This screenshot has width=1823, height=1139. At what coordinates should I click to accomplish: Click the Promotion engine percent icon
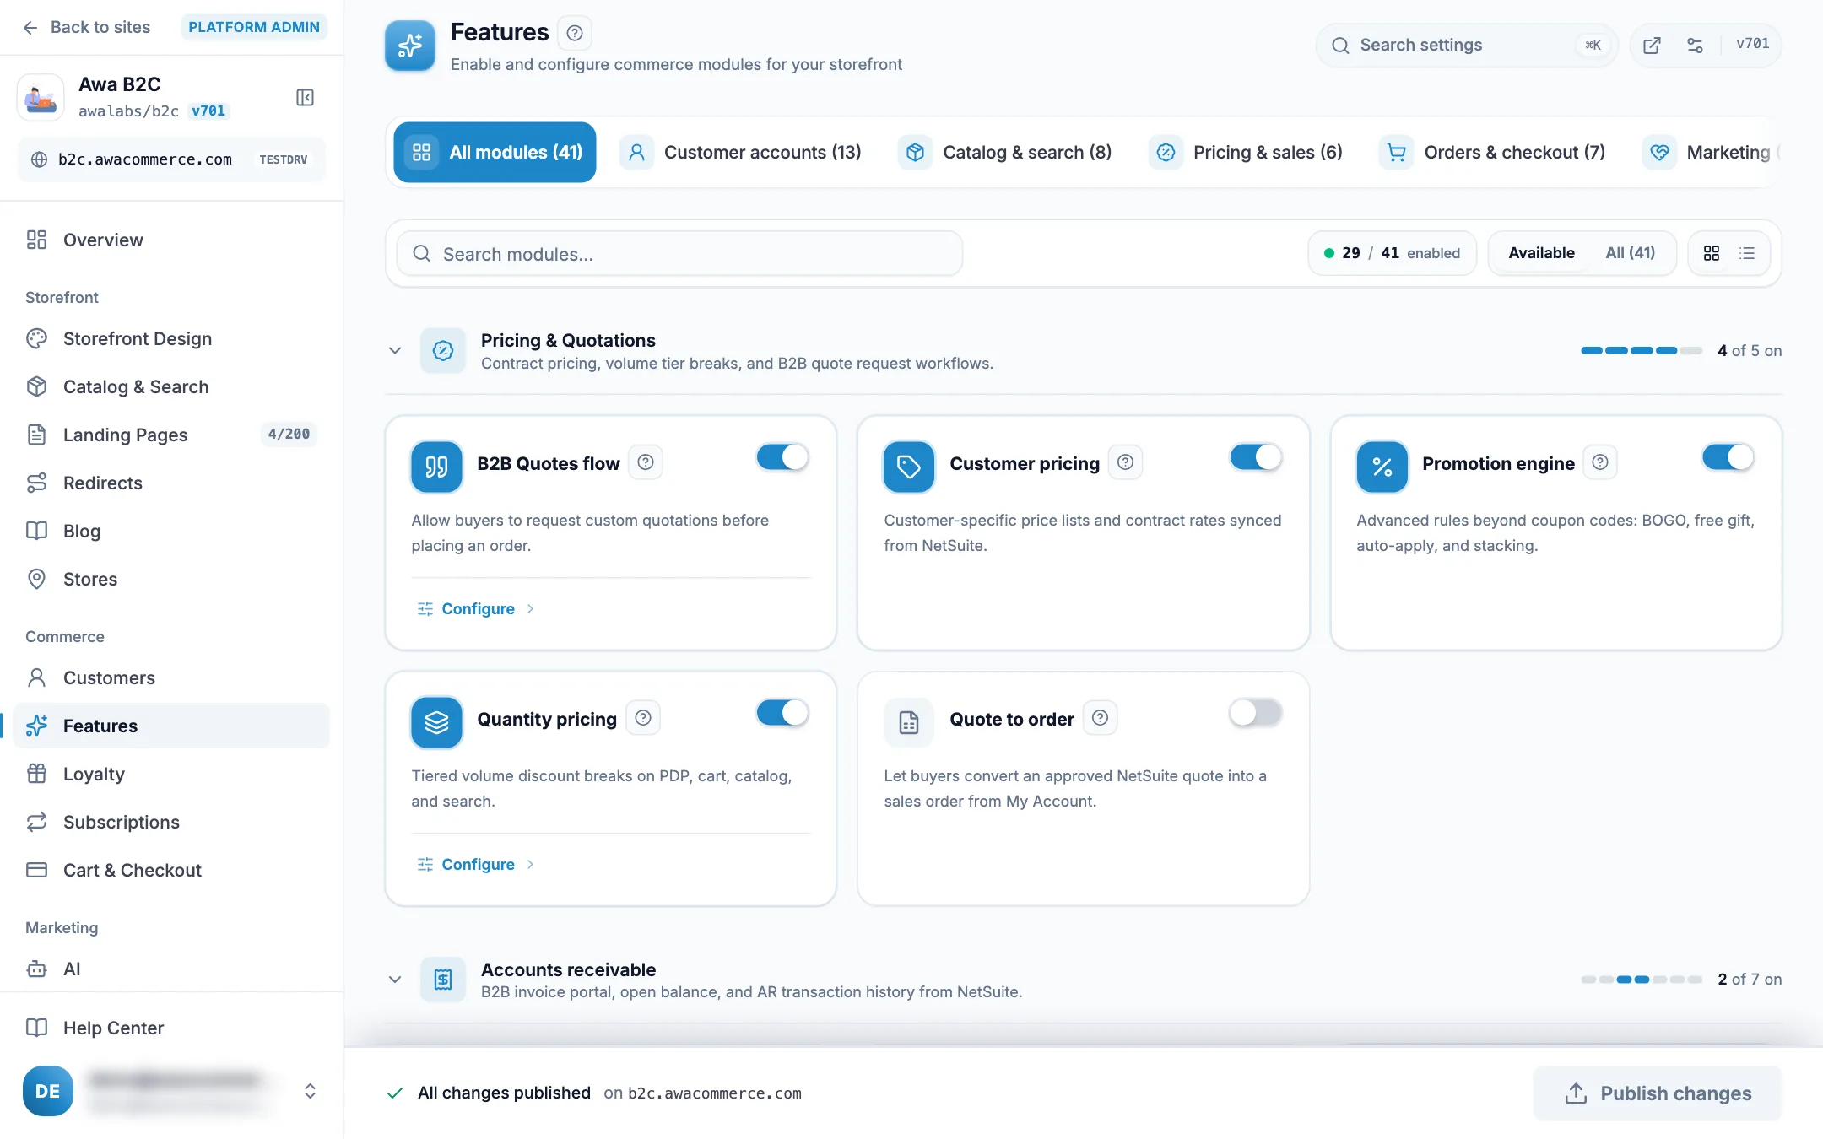(1382, 467)
